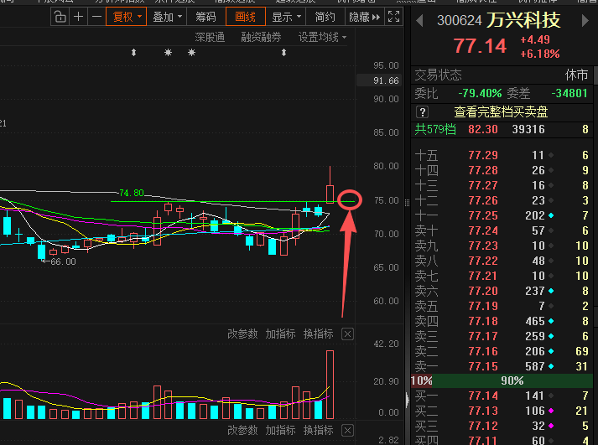598x445 pixels.
Task: Click the panel splitter handle beside the chart
Action: click(407, 202)
